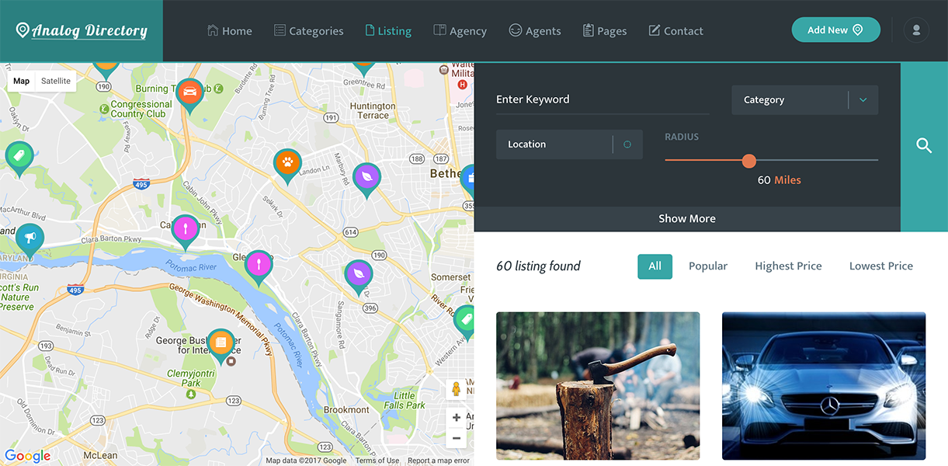Open the Mercedes car listing image
Screen dimensions: 948x466
coord(824,386)
